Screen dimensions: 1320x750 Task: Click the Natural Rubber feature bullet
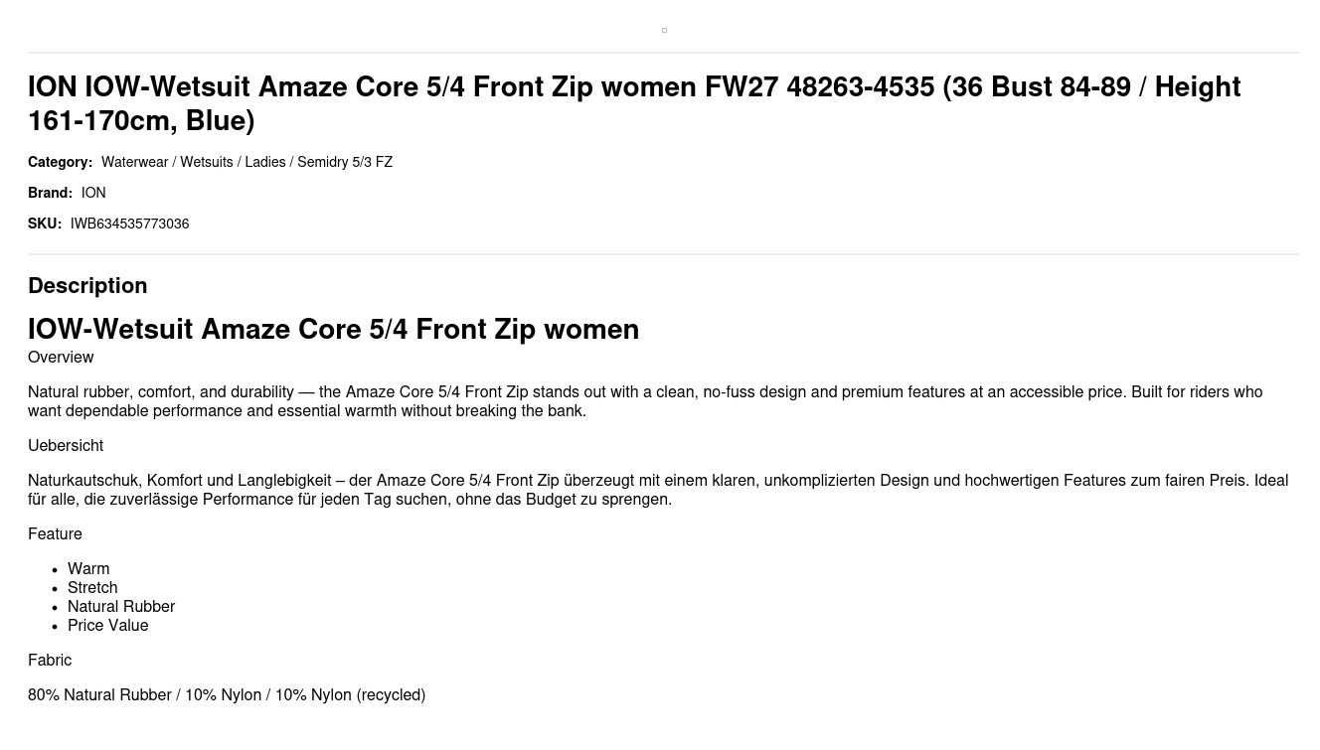tap(121, 607)
